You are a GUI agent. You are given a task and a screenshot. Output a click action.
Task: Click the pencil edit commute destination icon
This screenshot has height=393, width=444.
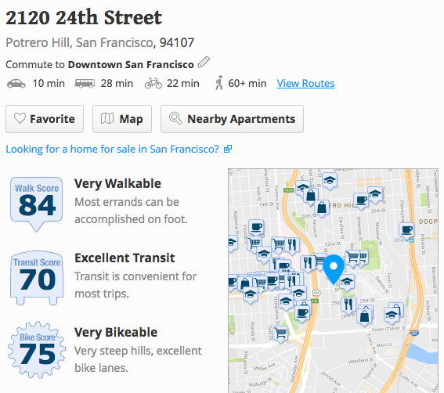204,63
